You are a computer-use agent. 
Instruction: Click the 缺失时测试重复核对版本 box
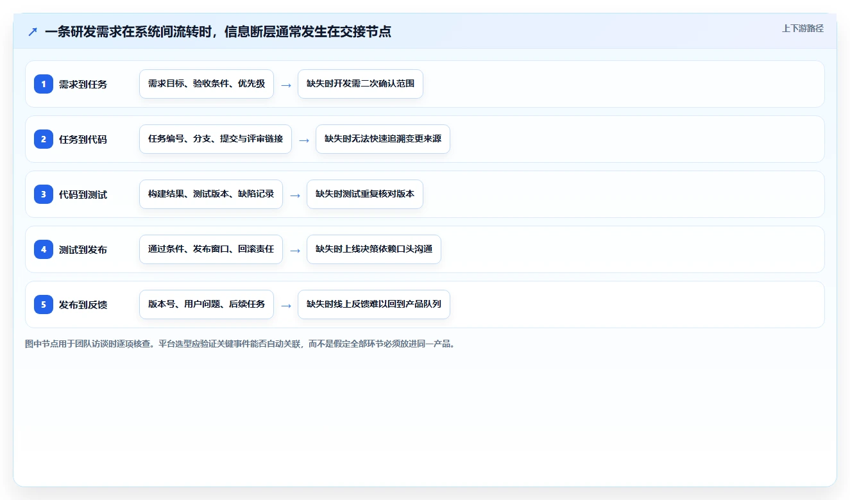[365, 194]
